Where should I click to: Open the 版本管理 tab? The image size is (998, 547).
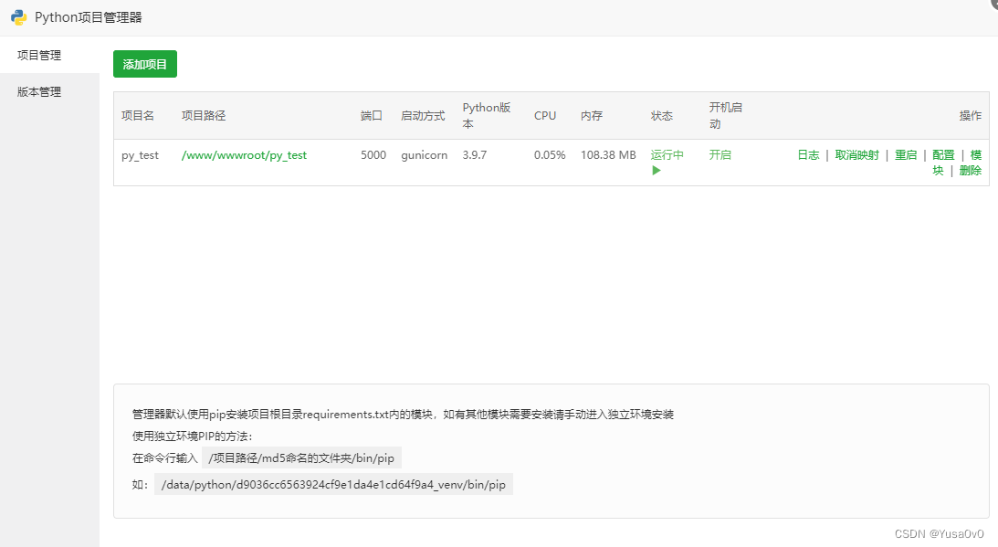pyautogui.click(x=39, y=91)
